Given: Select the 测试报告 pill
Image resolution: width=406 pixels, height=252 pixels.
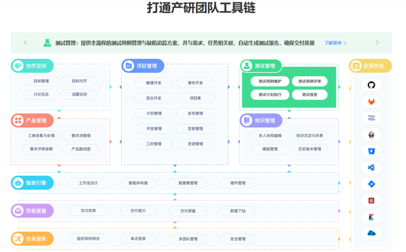Looking at the screenshot, I should (310, 94).
